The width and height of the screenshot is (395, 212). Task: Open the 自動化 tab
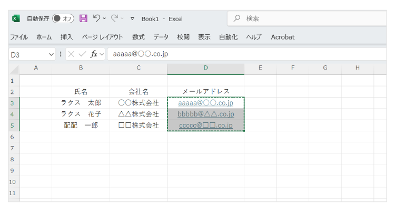[228, 37]
